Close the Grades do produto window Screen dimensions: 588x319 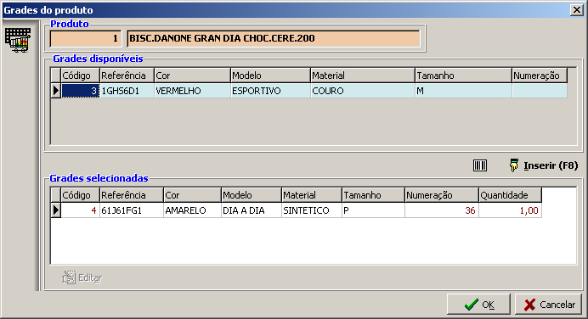pos(576,9)
